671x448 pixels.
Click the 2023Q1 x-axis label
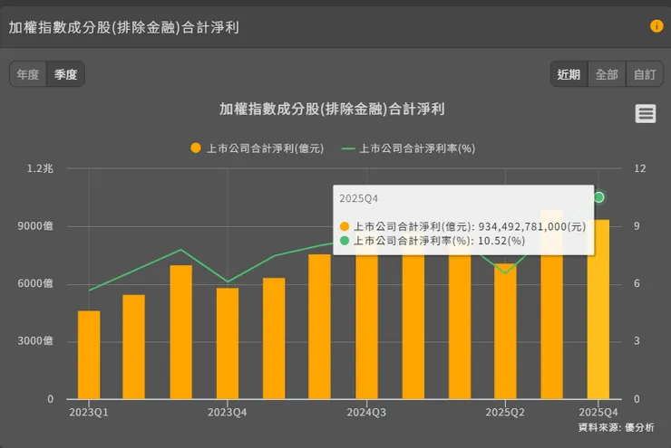[x=89, y=412]
